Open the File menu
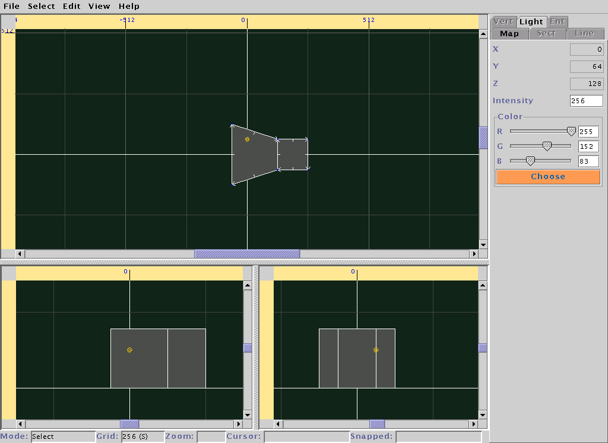 click(x=11, y=7)
